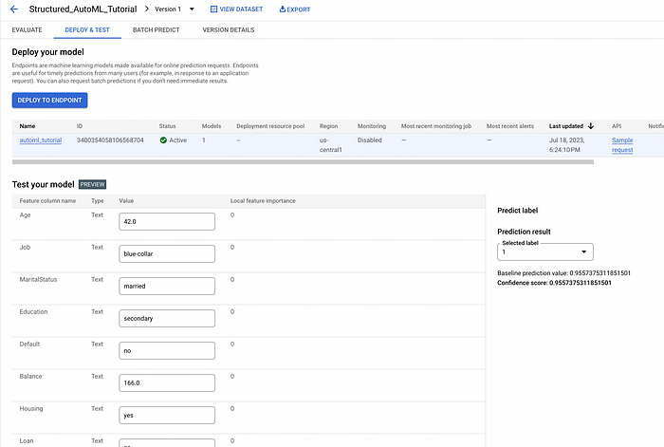Image resolution: width=664 pixels, height=447 pixels.
Task: Click the PREVIEW badge next to Test your model
Action: pyautogui.click(x=92, y=184)
